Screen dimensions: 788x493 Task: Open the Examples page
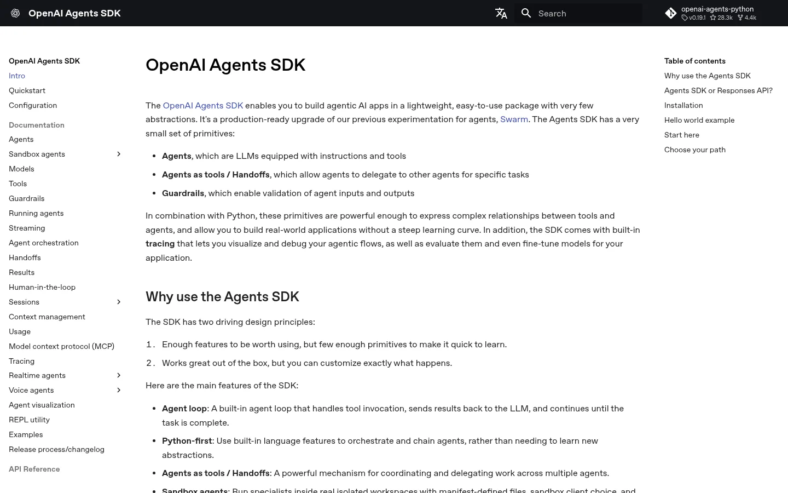click(26, 434)
